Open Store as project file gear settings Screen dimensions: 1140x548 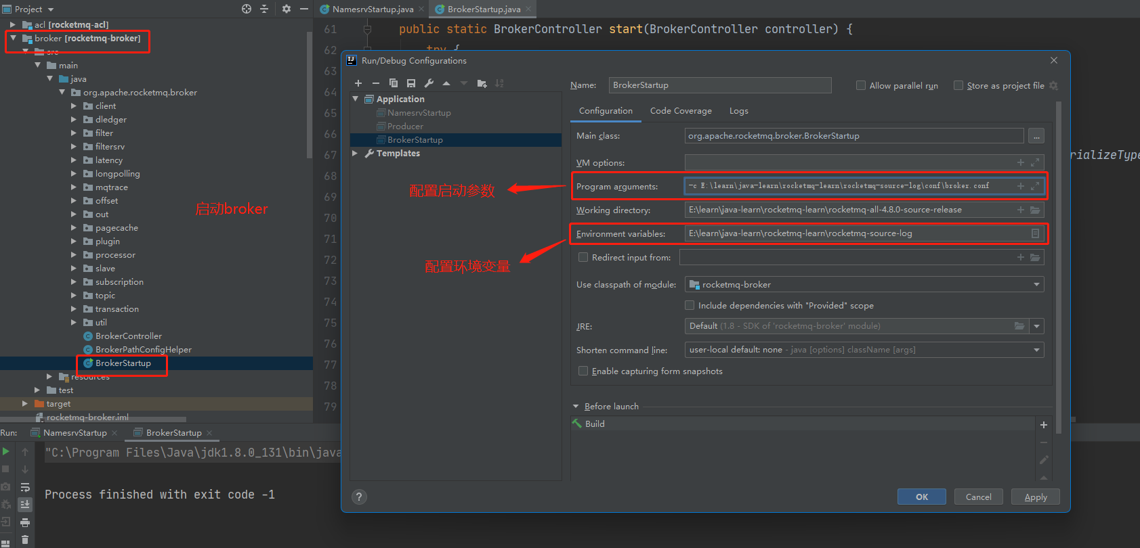pyautogui.click(x=1053, y=85)
